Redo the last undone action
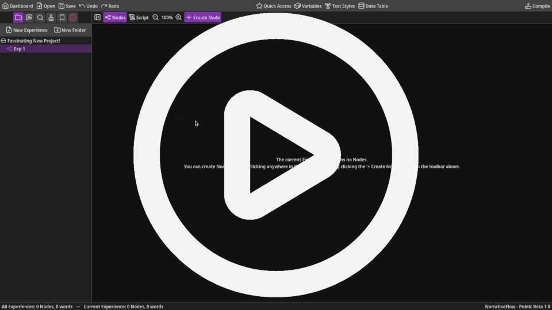Viewport: 552px width, 310px height. coord(110,6)
